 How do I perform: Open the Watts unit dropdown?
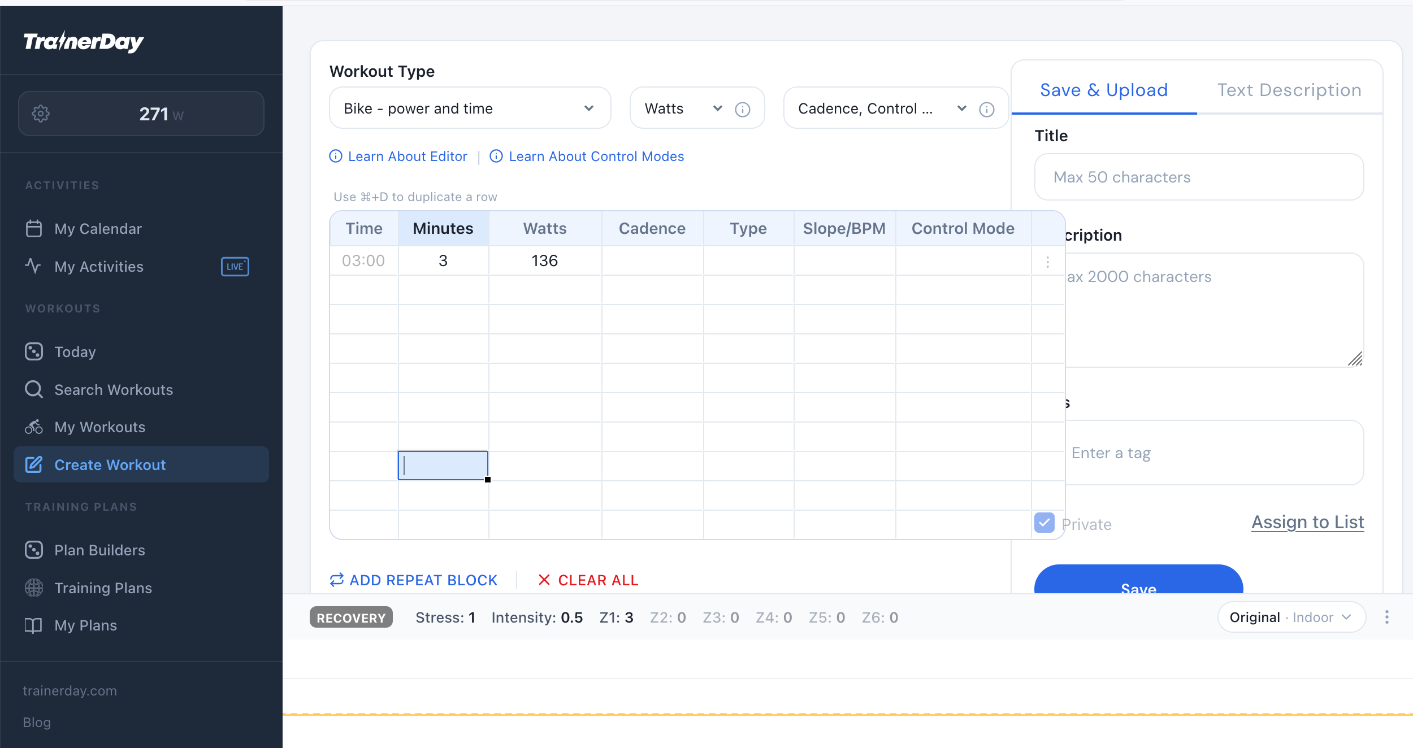click(683, 108)
